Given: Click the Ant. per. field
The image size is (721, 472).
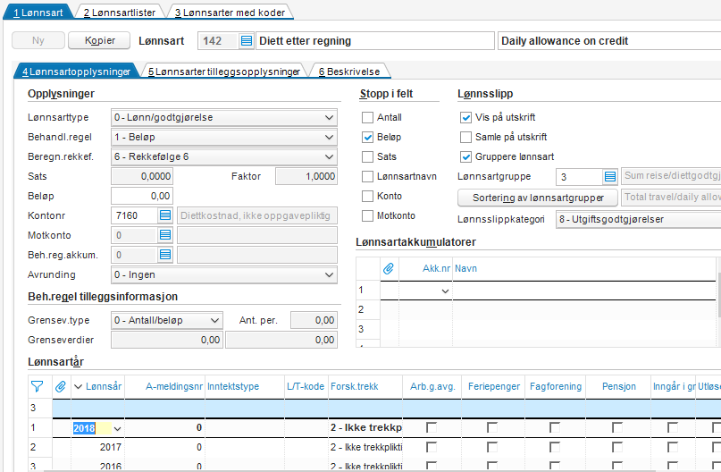Looking at the screenshot, I should pyautogui.click(x=314, y=320).
